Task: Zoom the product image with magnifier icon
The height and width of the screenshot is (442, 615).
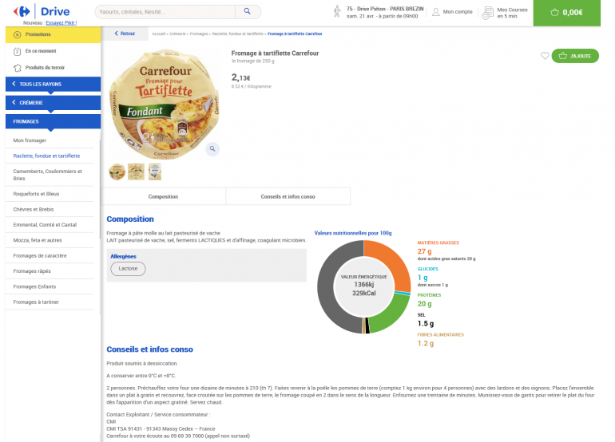Action: coord(212,148)
